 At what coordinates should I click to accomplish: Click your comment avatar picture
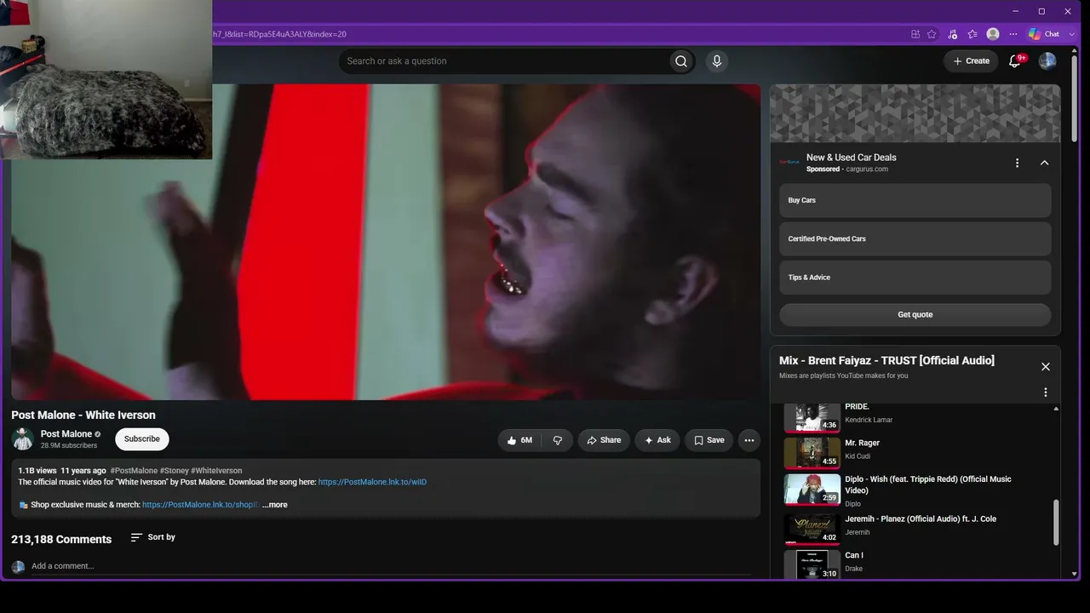pos(18,566)
